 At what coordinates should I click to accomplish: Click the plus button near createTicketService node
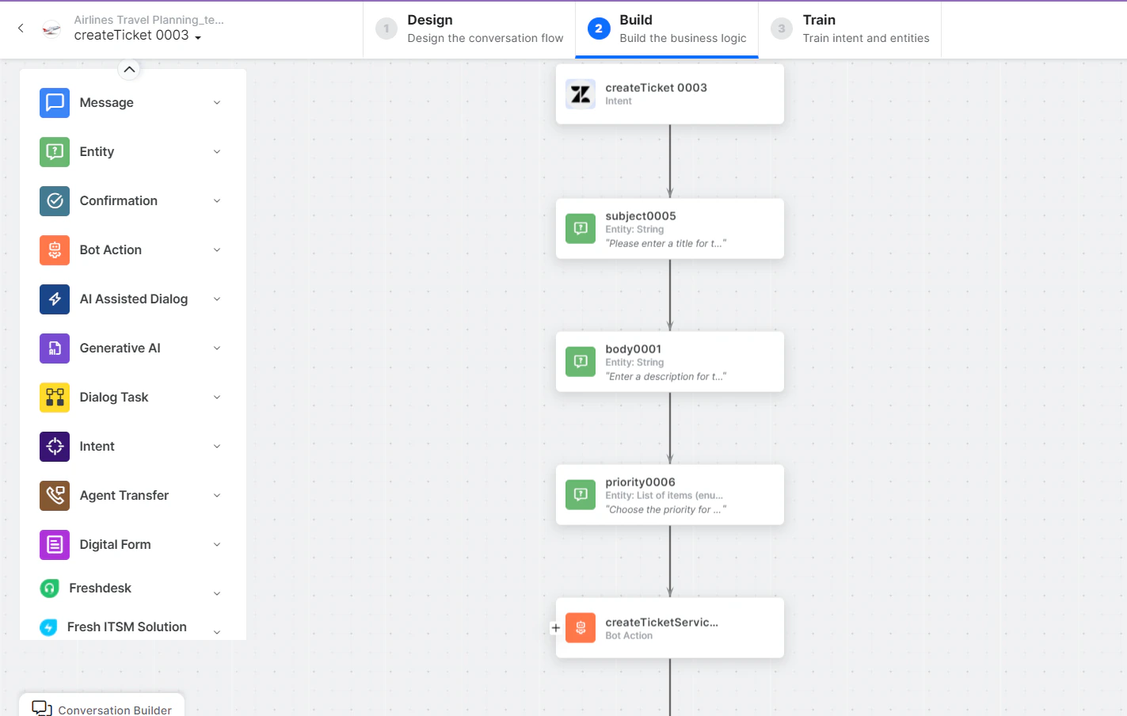(x=555, y=627)
